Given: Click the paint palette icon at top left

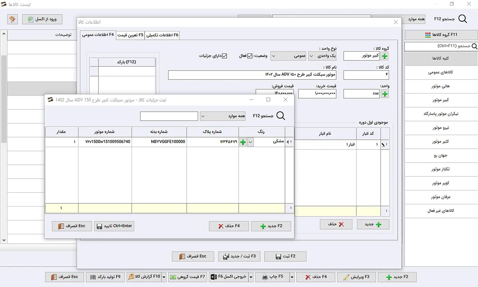Looking at the screenshot, I should click(12, 19).
